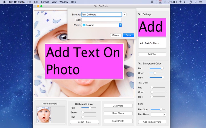This screenshot has height=128, width=206.
Task: Click the Add Text button
Action: click(x=152, y=54)
